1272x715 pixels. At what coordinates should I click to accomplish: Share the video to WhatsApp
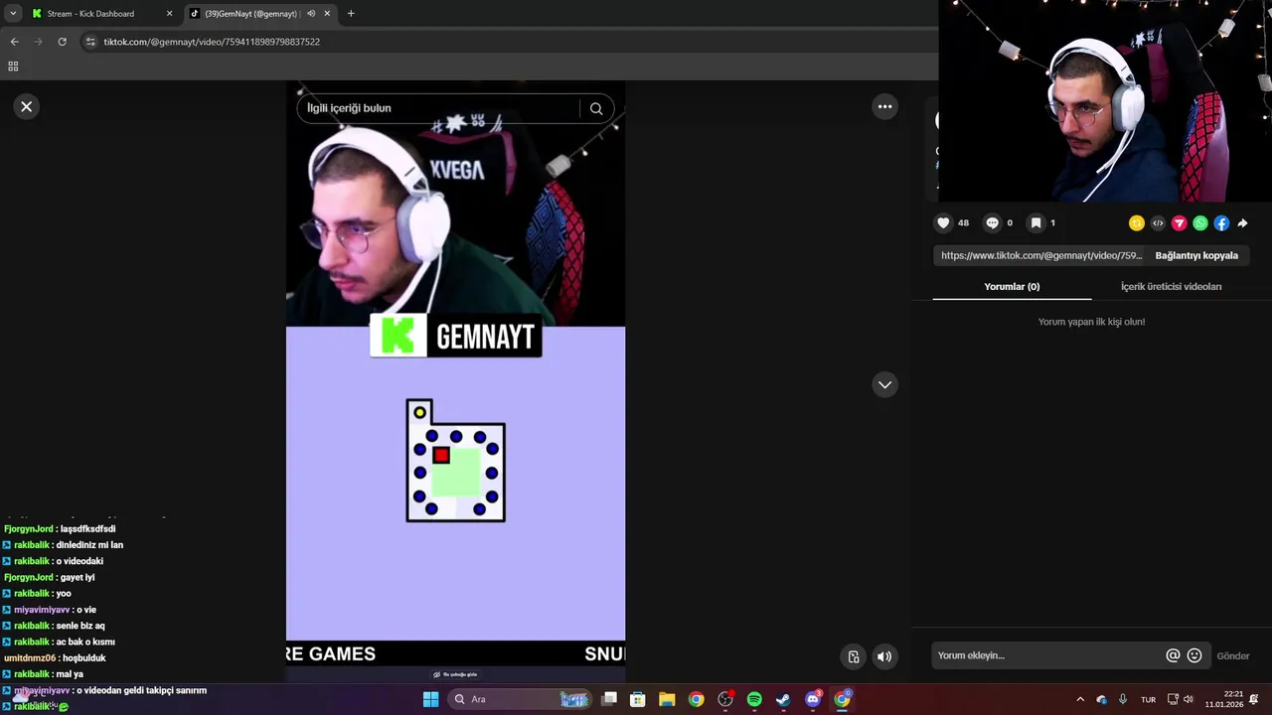point(1200,223)
